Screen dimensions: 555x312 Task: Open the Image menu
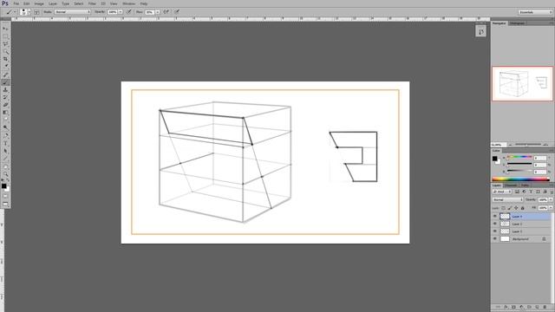(39, 3)
